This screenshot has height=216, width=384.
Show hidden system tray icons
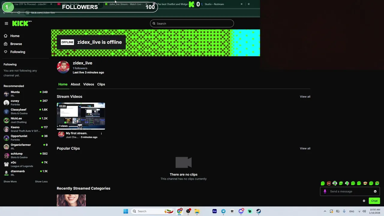coord(325,211)
